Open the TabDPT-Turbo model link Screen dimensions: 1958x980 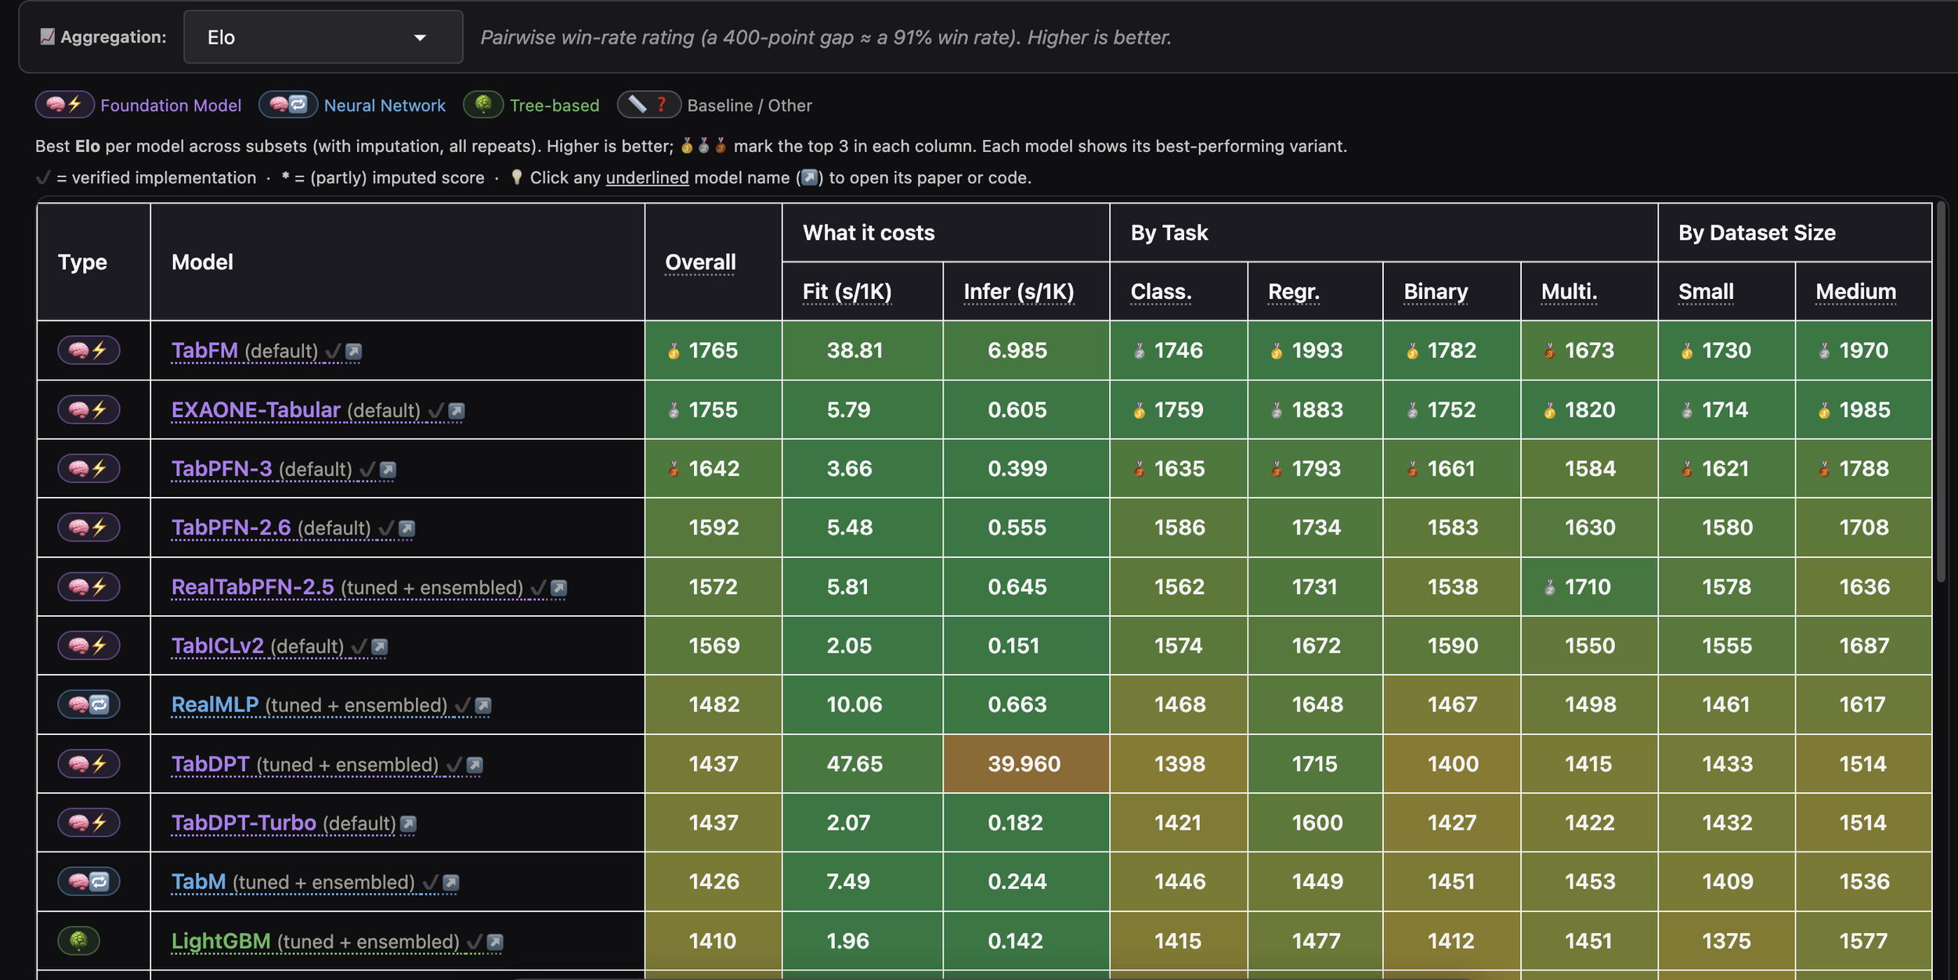point(244,823)
